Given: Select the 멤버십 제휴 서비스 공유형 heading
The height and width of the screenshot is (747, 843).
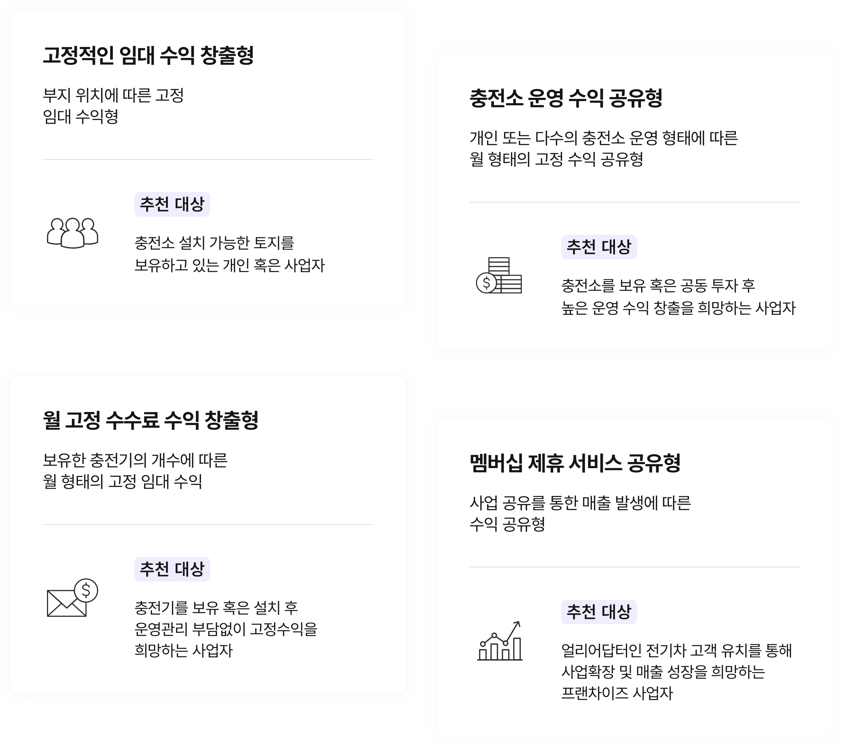Looking at the screenshot, I should click(575, 463).
